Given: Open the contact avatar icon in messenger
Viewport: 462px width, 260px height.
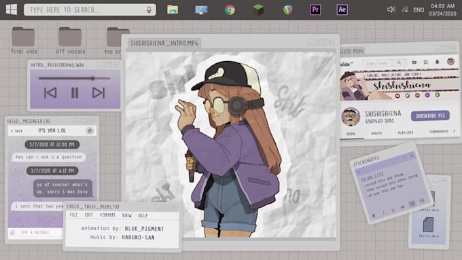Looking at the screenshot, I should coord(90,130).
